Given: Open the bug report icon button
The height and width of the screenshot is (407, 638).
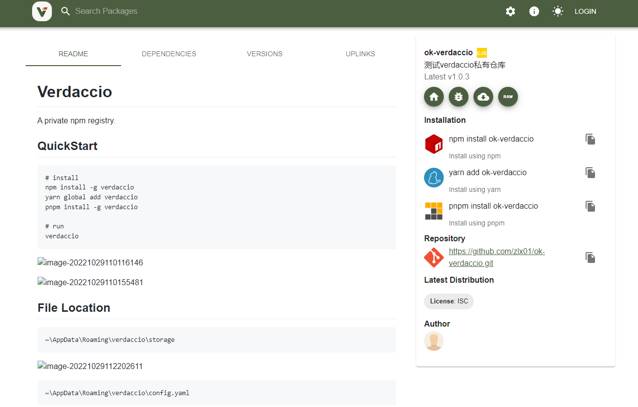Looking at the screenshot, I should 459,97.
